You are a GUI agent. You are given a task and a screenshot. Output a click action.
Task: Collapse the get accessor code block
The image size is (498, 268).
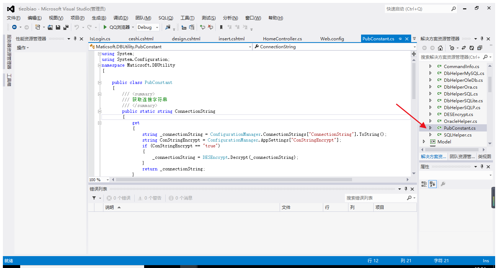pos(99,123)
